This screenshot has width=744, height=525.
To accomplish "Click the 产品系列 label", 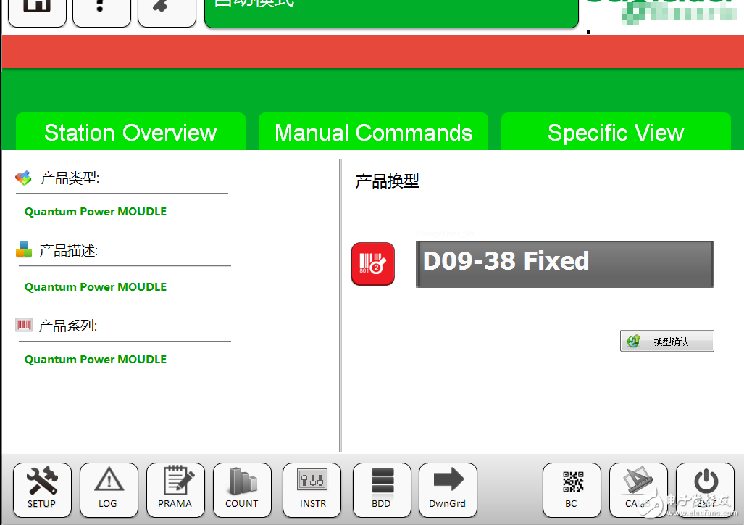I will (x=68, y=326).
